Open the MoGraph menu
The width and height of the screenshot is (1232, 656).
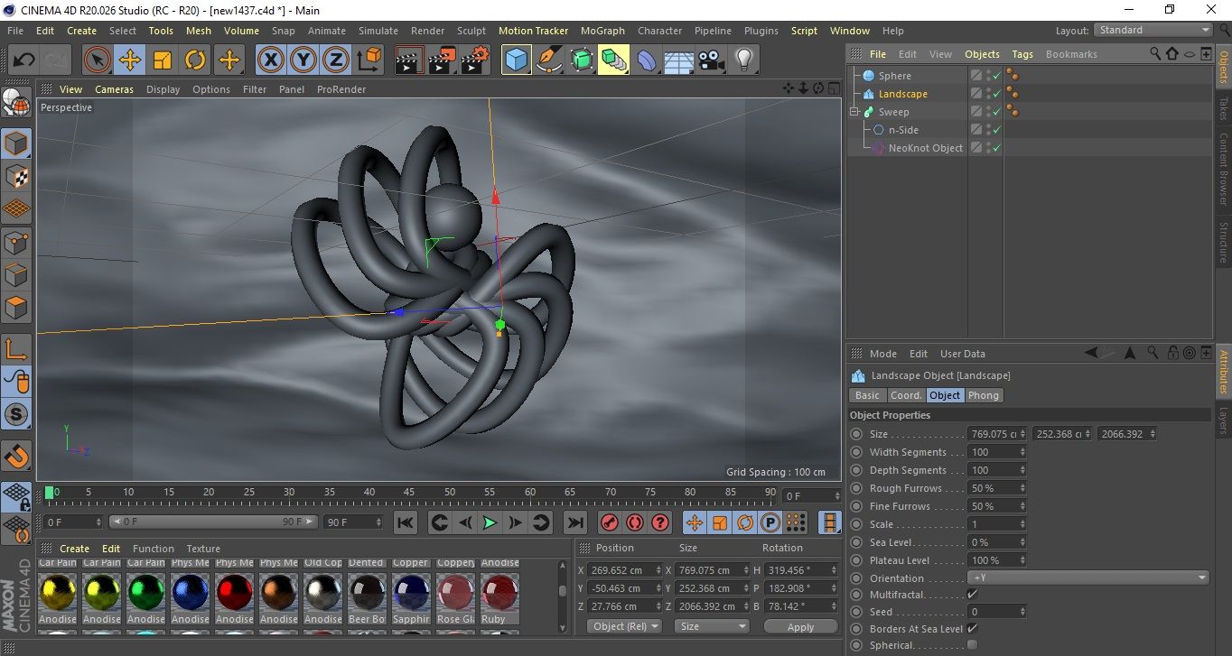[x=602, y=31]
